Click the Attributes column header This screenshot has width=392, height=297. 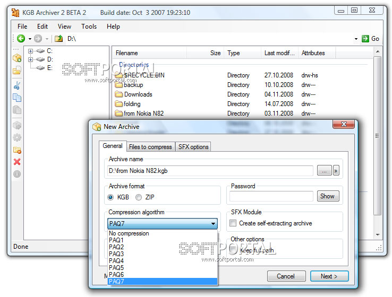[x=317, y=53]
